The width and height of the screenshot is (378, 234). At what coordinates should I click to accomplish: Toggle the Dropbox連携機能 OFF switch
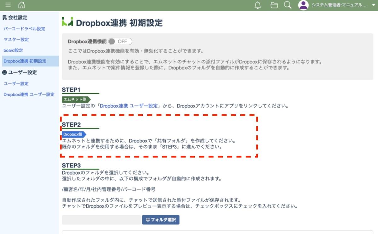[120, 41]
